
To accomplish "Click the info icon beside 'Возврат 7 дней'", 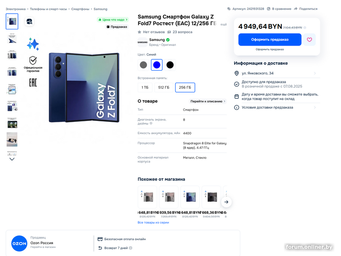I will pyautogui.click(x=130, y=248).
